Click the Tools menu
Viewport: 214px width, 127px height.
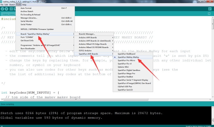(x=18, y=5)
